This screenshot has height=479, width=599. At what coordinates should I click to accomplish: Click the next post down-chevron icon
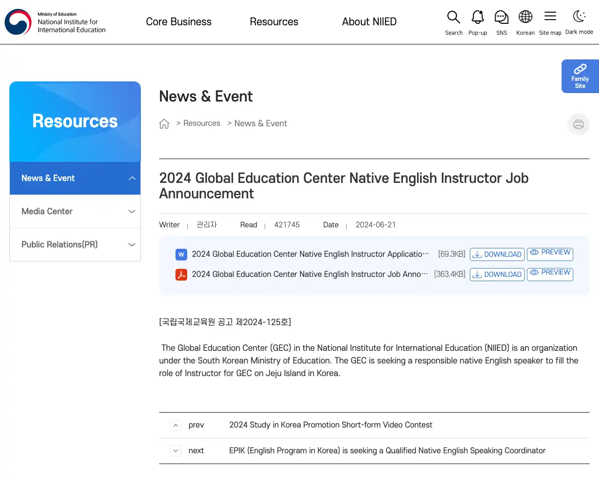tap(175, 451)
